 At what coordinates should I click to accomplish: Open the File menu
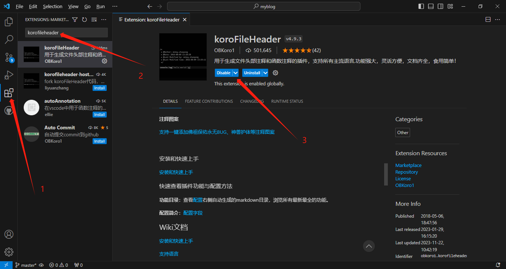[x=19, y=6]
